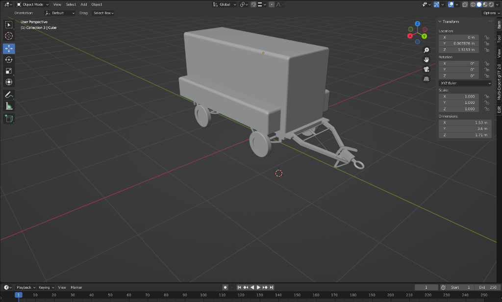The width and height of the screenshot is (502, 302).
Task: Toggle the lock on Scale Z
Action: (486, 109)
